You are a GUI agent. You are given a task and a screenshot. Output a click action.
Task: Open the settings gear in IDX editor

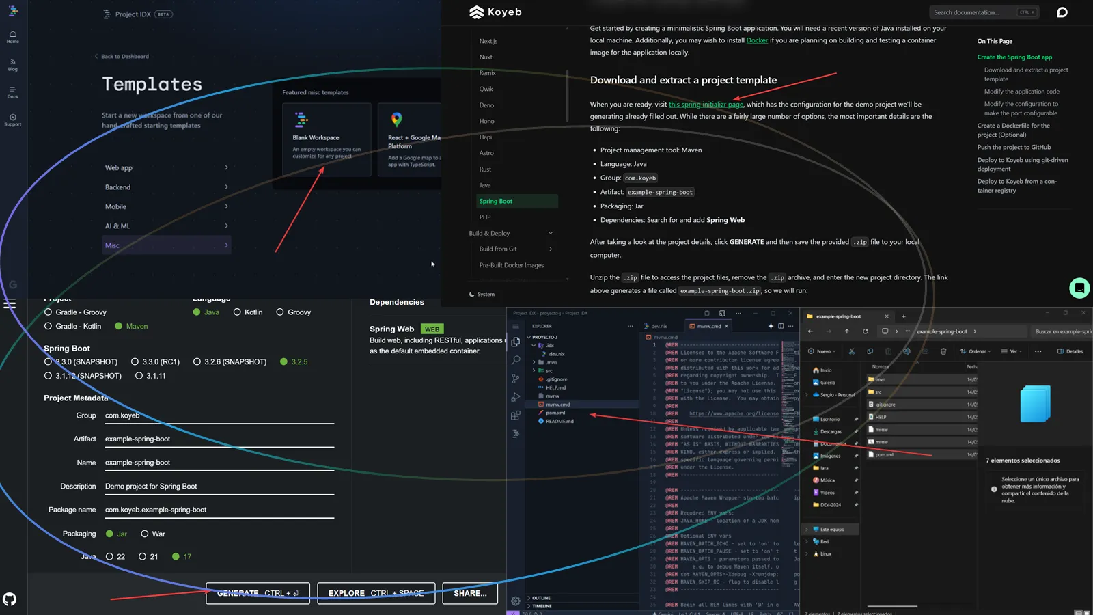click(x=516, y=601)
